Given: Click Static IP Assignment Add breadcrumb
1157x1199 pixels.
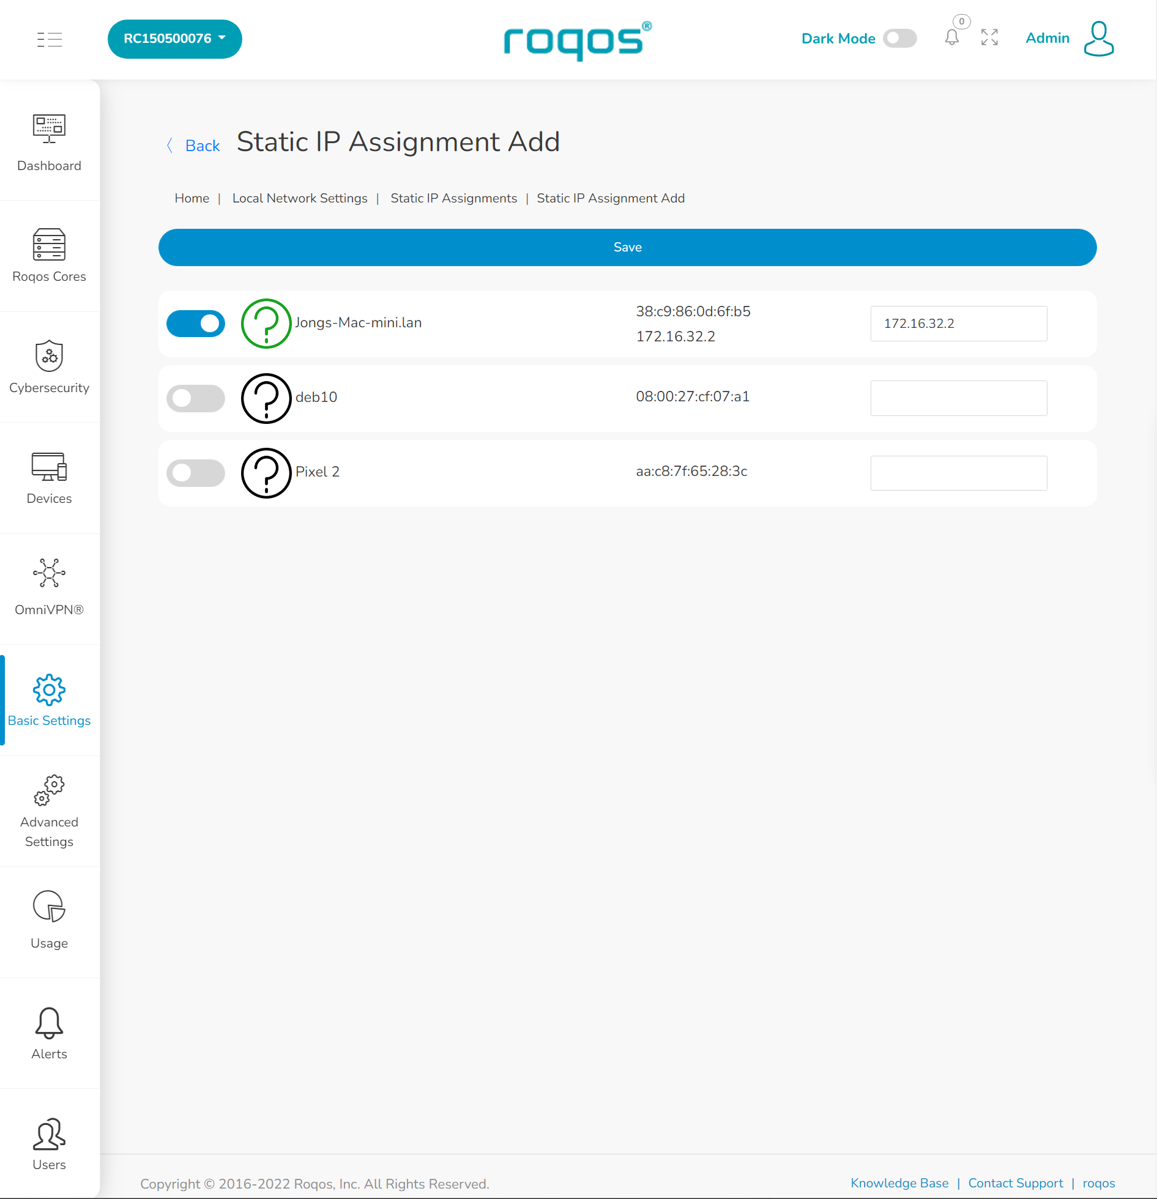Looking at the screenshot, I should point(611,198).
